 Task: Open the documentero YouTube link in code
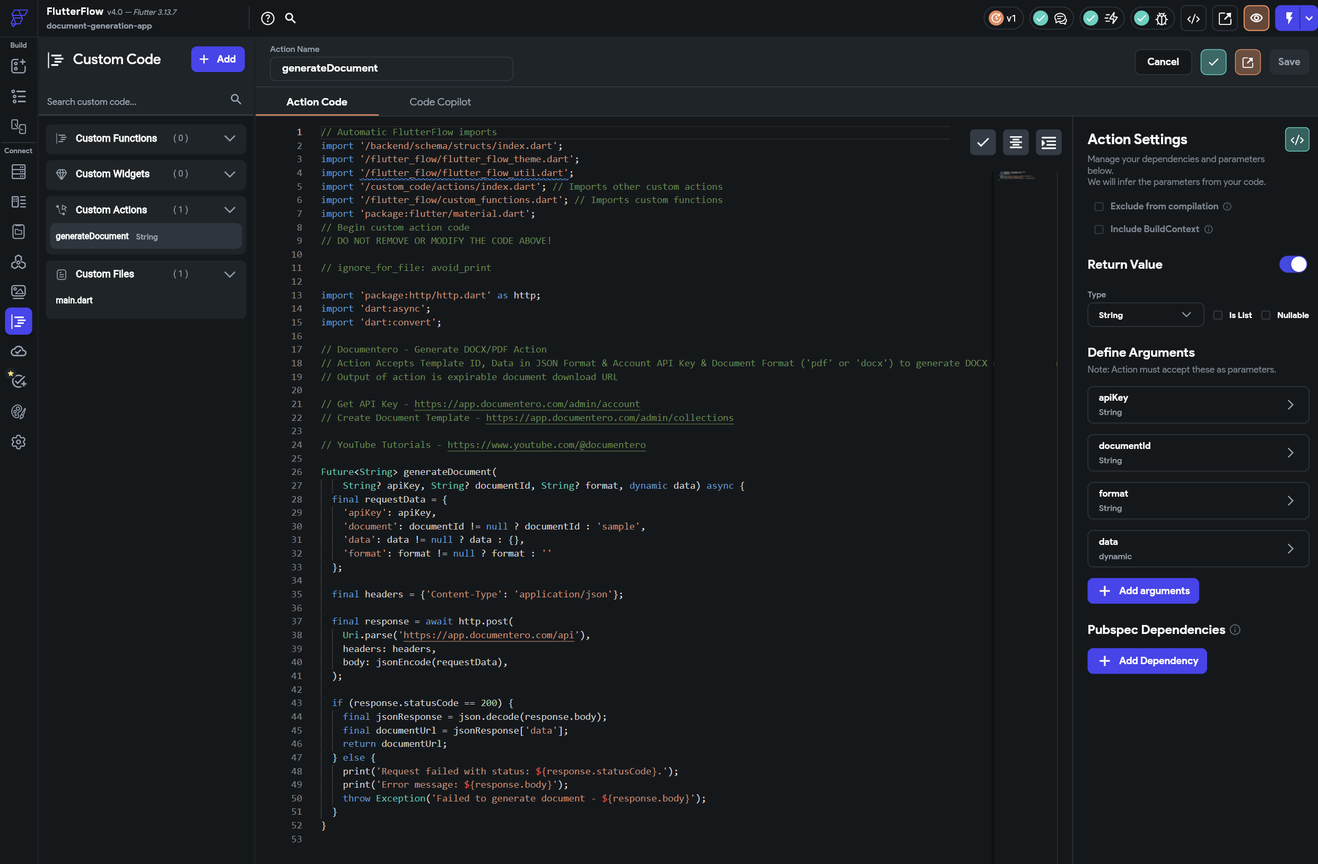tap(546, 444)
